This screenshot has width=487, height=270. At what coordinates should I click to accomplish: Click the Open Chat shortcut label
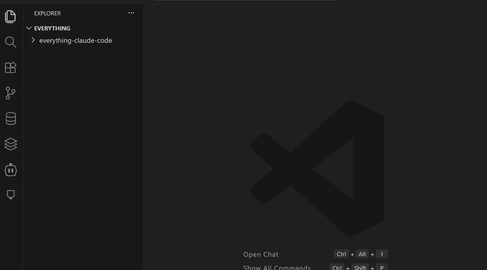point(261,254)
